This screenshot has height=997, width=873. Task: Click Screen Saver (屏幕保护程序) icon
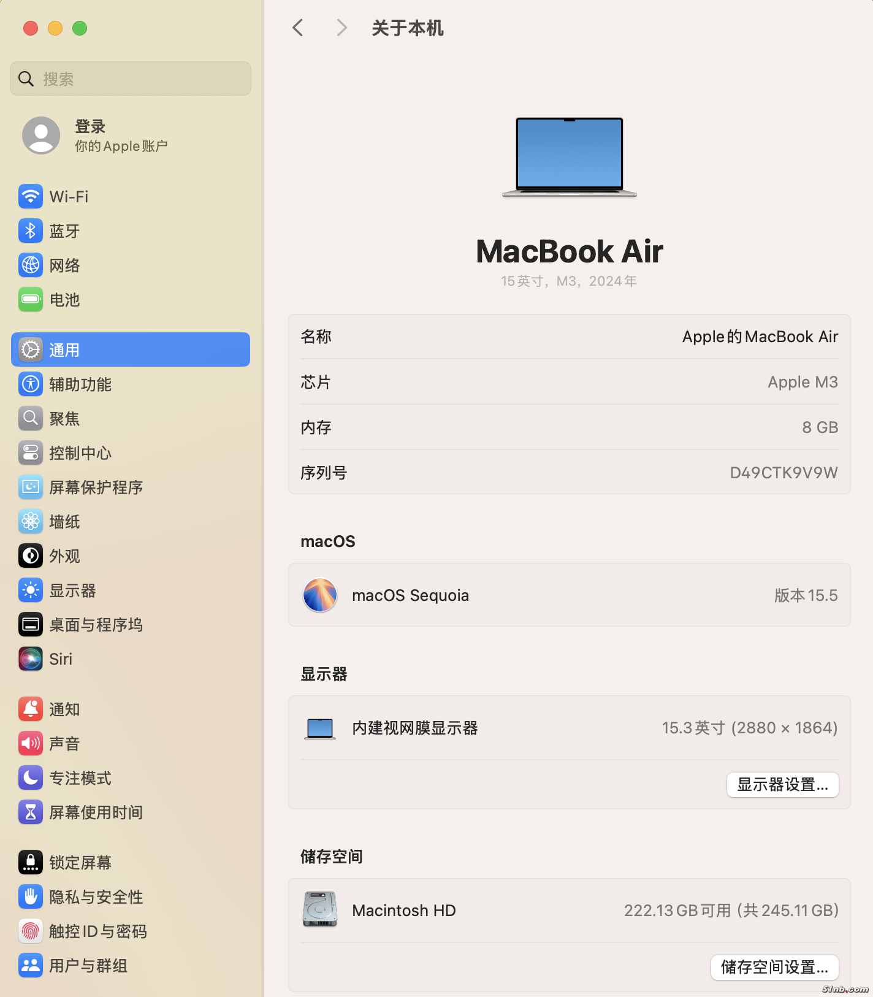[31, 487]
